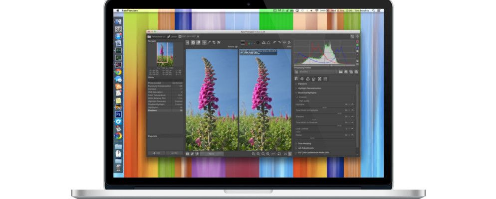Switch to the Raw tools tab

[x=319, y=79]
